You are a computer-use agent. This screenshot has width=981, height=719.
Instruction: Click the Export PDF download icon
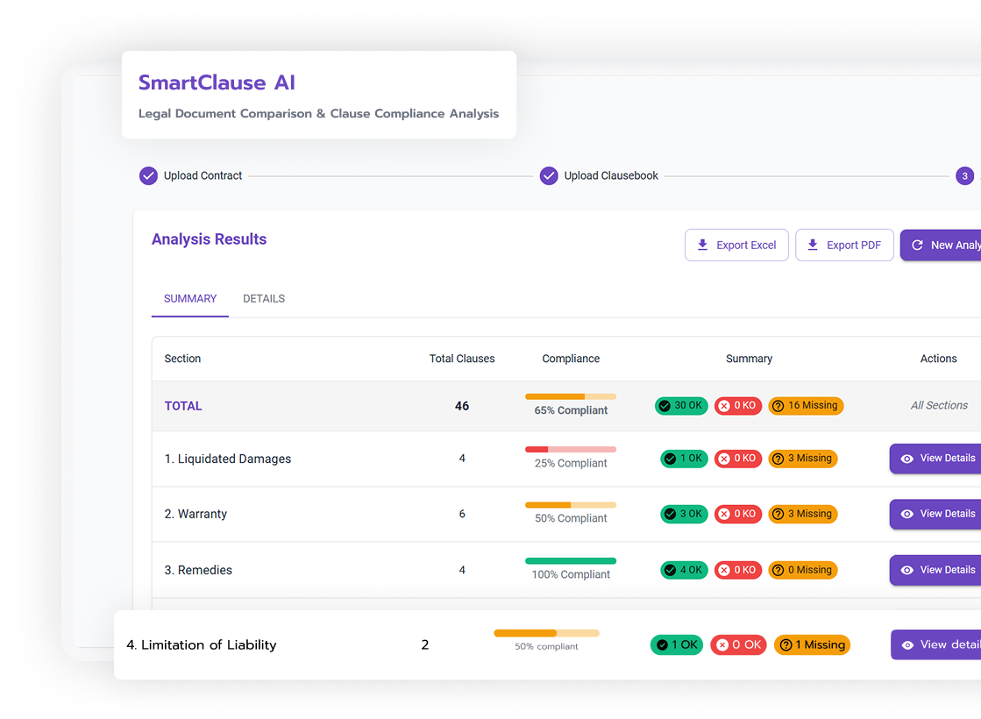(x=813, y=246)
